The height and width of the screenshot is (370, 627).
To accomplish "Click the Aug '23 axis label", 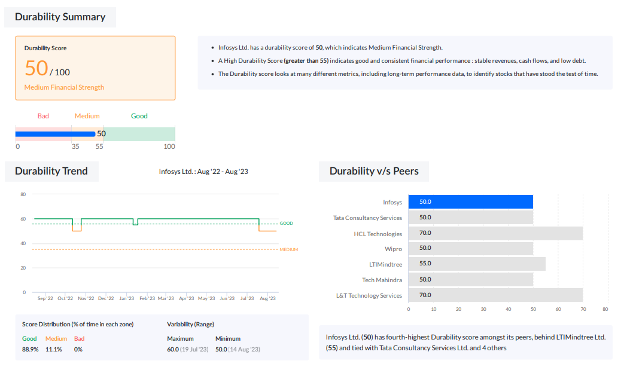I will click(267, 298).
